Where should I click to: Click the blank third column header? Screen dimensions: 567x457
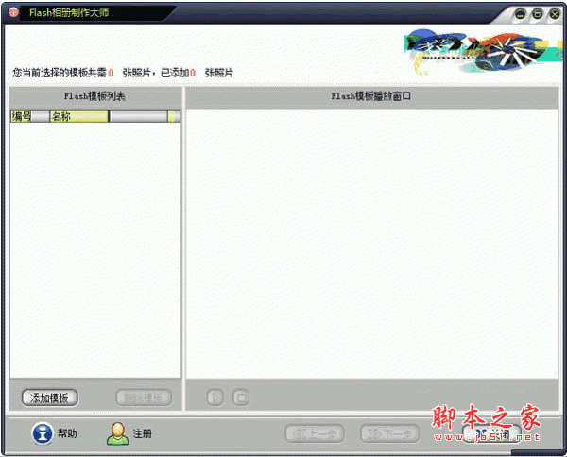click(139, 116)
